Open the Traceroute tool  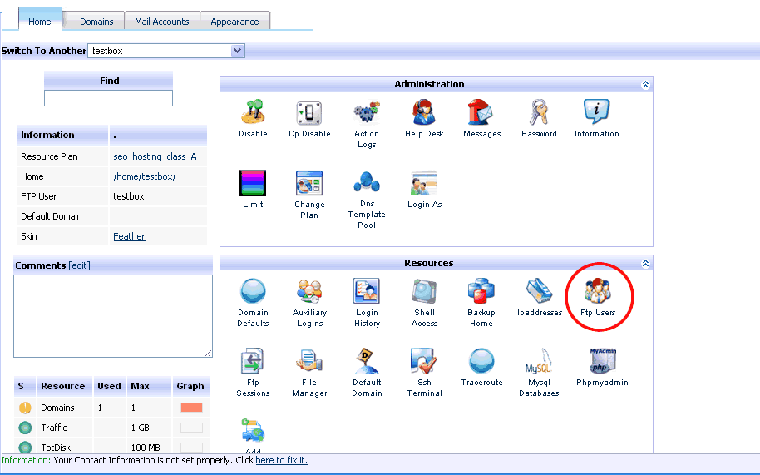pos(481,361)
